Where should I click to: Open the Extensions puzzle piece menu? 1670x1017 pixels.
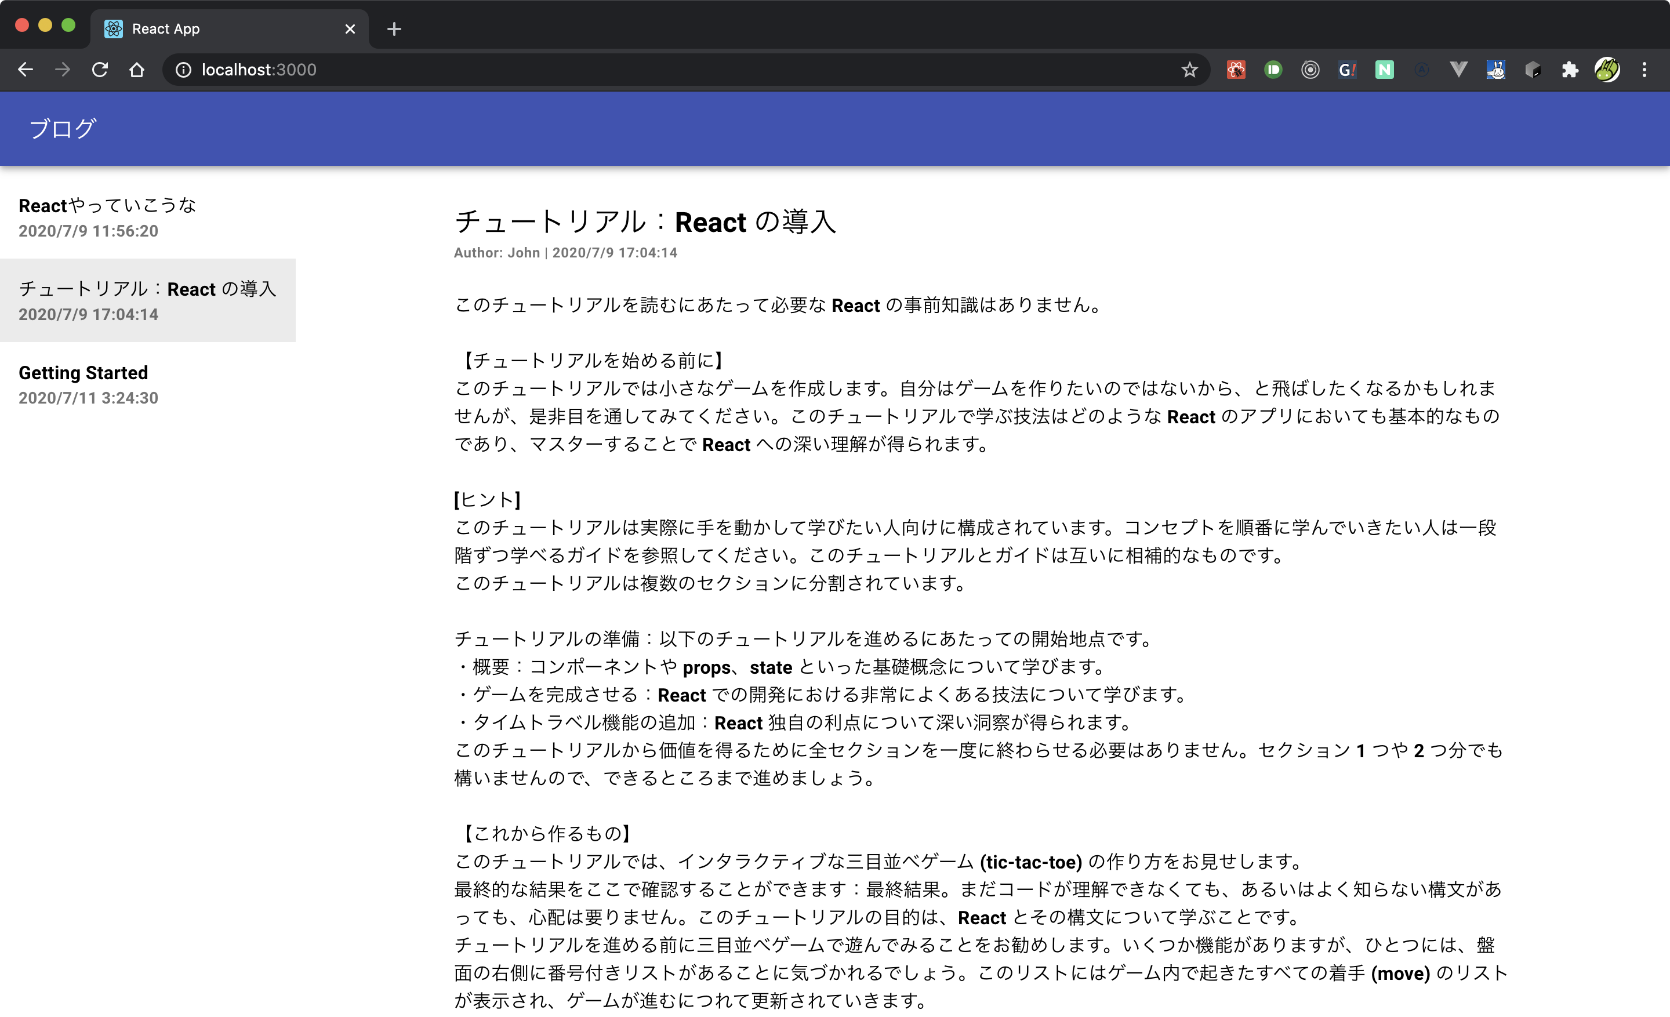coord(1570,70)
